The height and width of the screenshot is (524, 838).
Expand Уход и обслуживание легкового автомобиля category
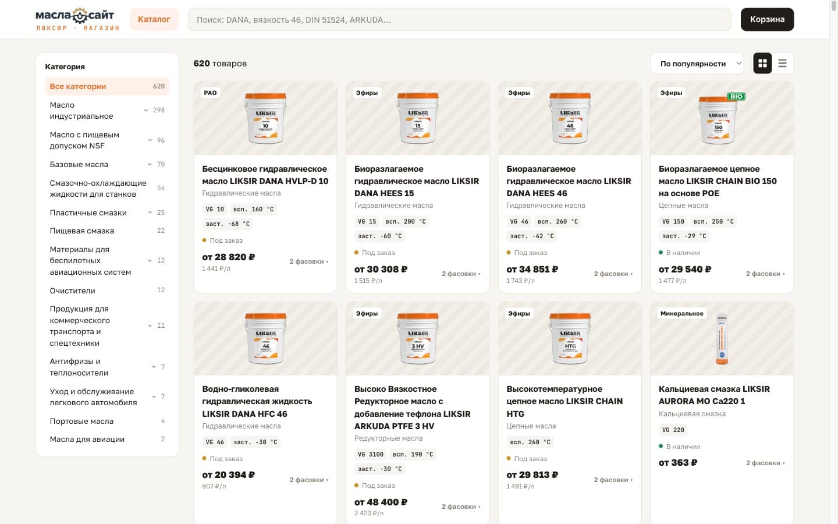coord(154,396)
